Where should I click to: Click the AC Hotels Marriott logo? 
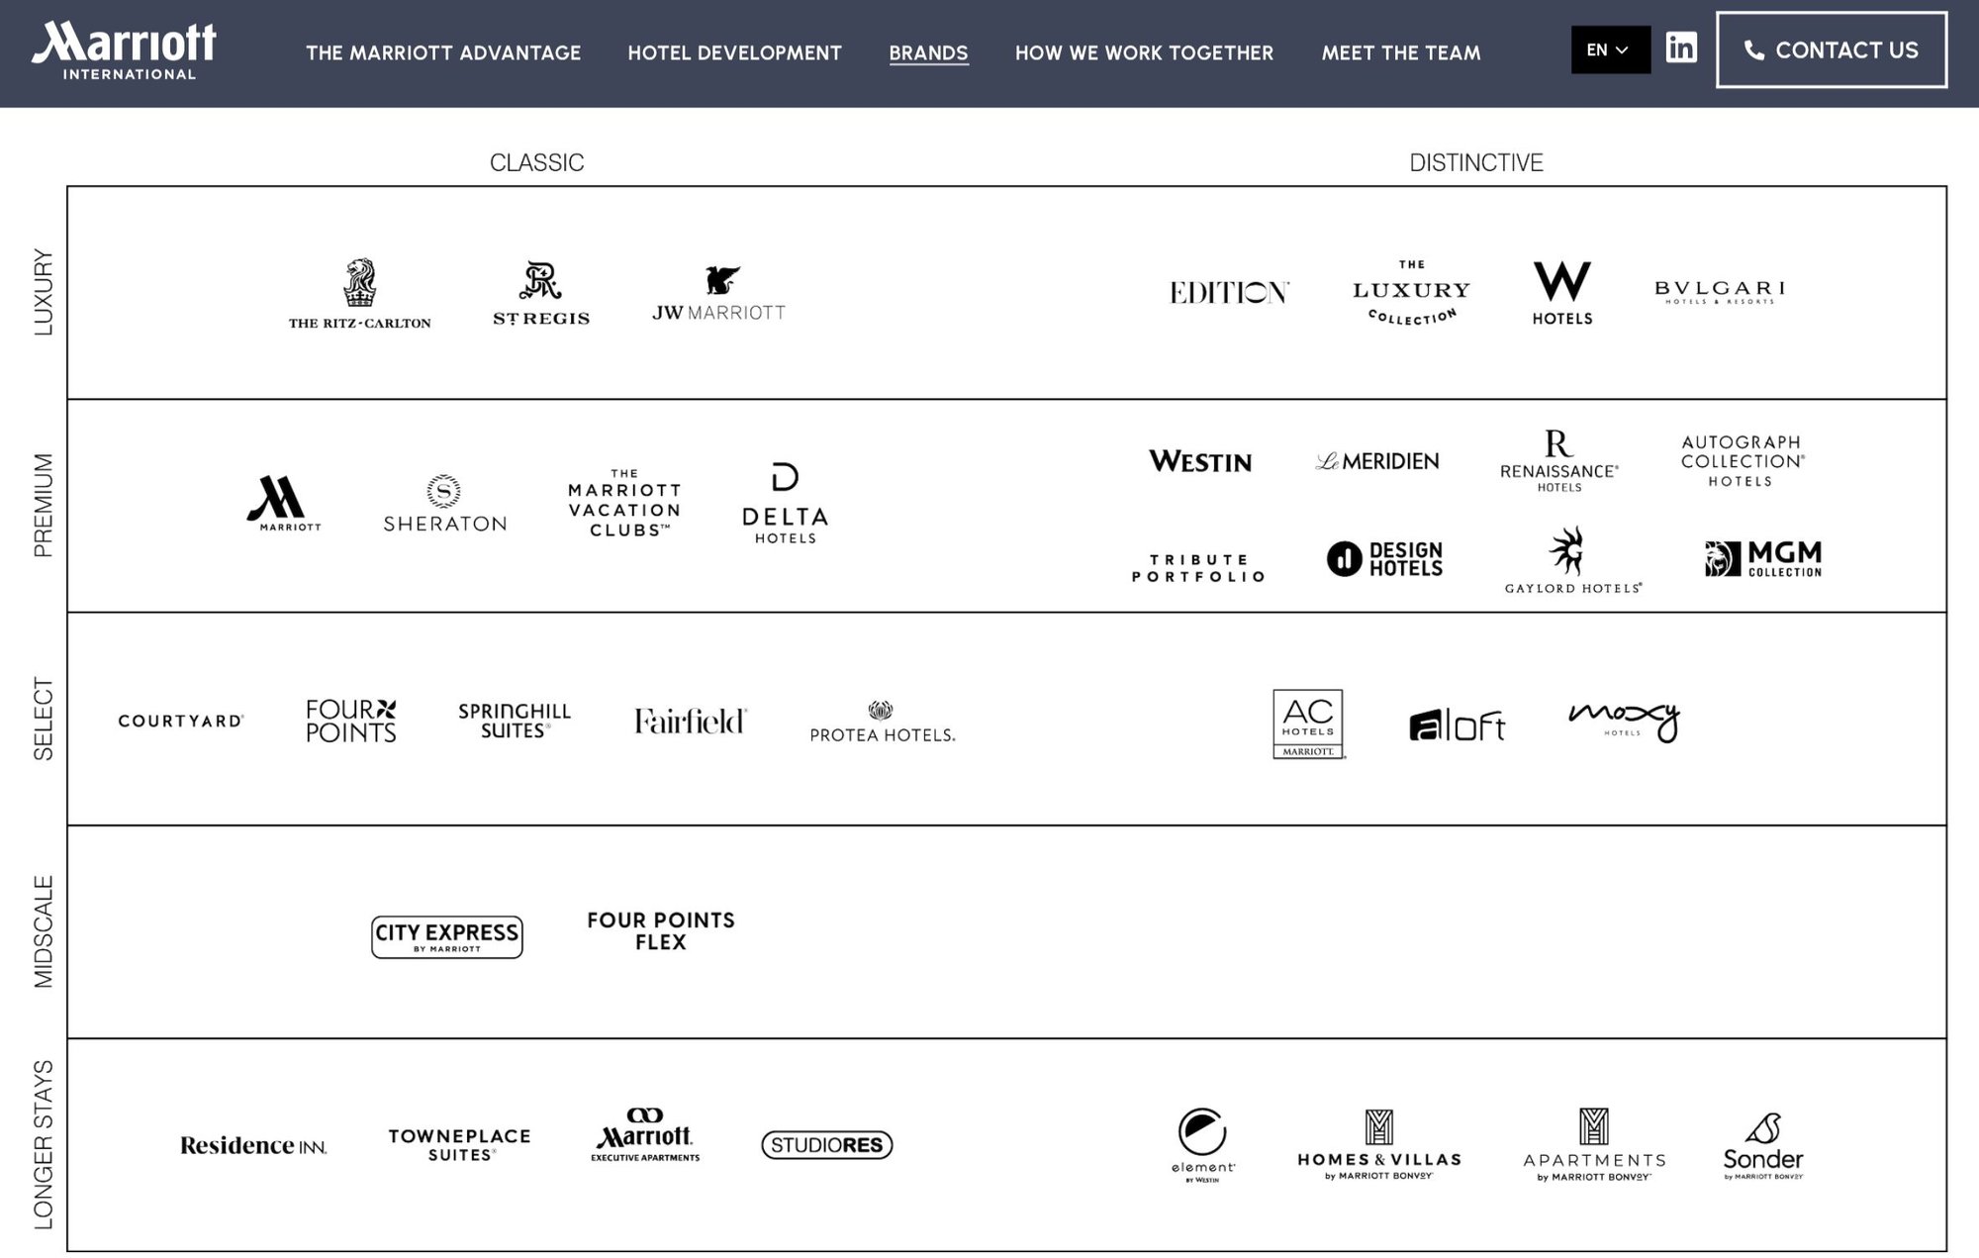pyautogui.click(x=1307, y=724)
